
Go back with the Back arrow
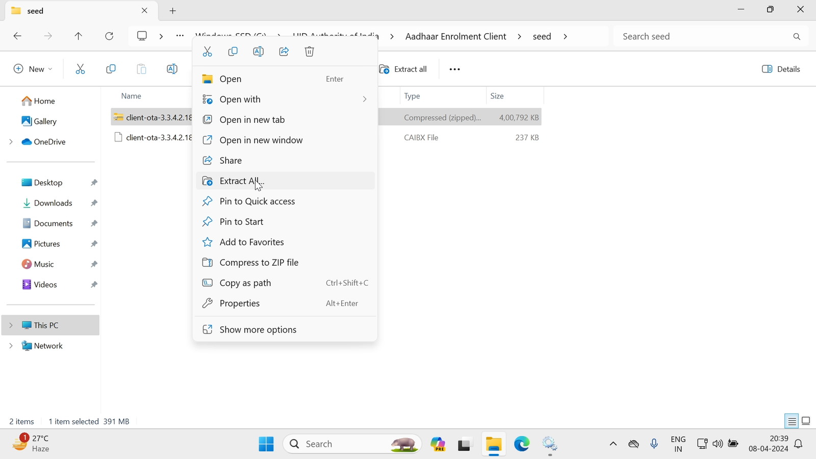pos(17,36)
